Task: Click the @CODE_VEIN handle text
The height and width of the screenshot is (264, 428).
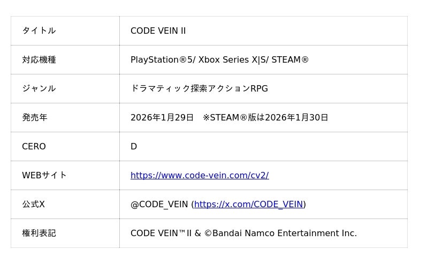Action: tap(159, 205)
